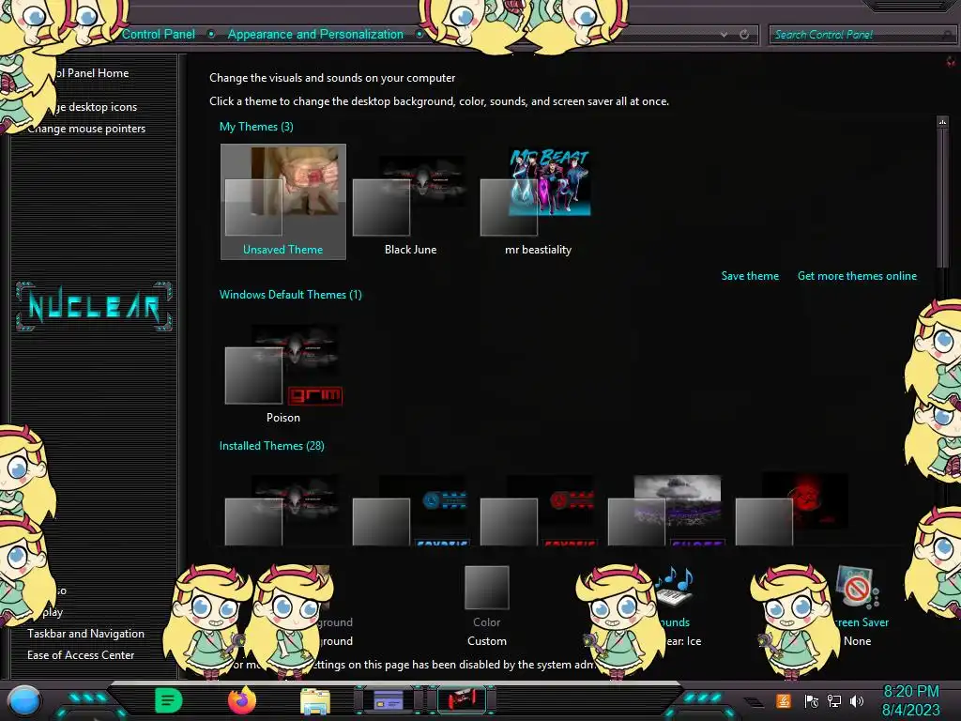
Task: Select the first installed theme with alien wallpaper
Action: 282,510
